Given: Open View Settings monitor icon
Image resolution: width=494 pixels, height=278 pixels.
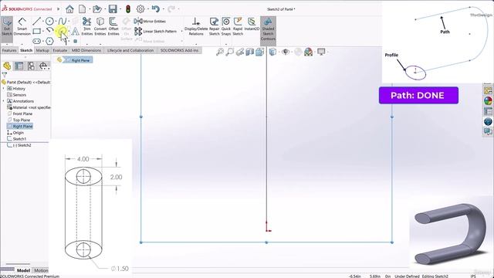Looking at the screenshot, I should tap(321, 52).
